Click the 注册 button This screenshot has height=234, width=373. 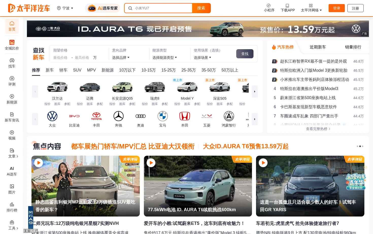pyautogui.click(x=355, y=8)
